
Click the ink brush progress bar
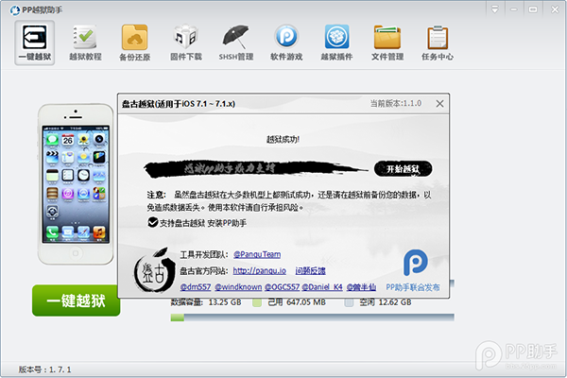pos(256,168)
